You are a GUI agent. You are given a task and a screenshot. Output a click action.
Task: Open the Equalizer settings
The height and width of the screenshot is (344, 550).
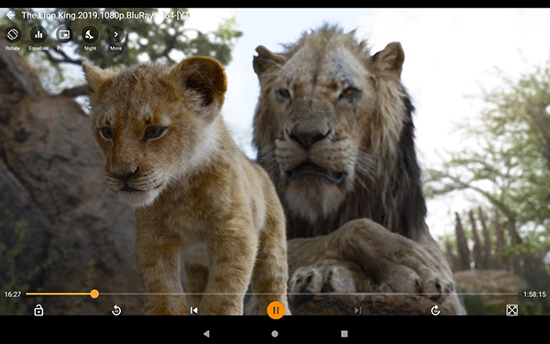click(38, 35)
